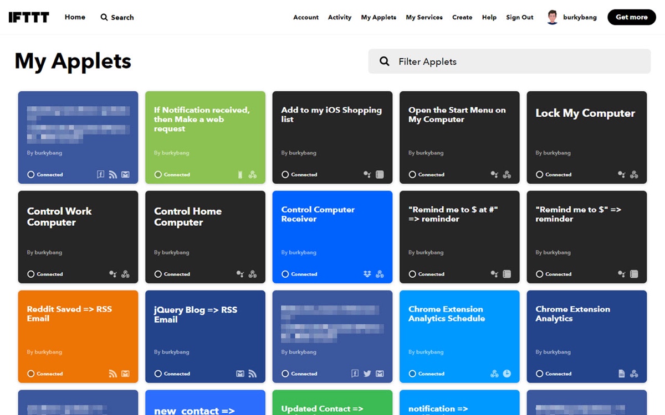
Task: Go to Activity in the top menu
Action: [x=339, y=17]
